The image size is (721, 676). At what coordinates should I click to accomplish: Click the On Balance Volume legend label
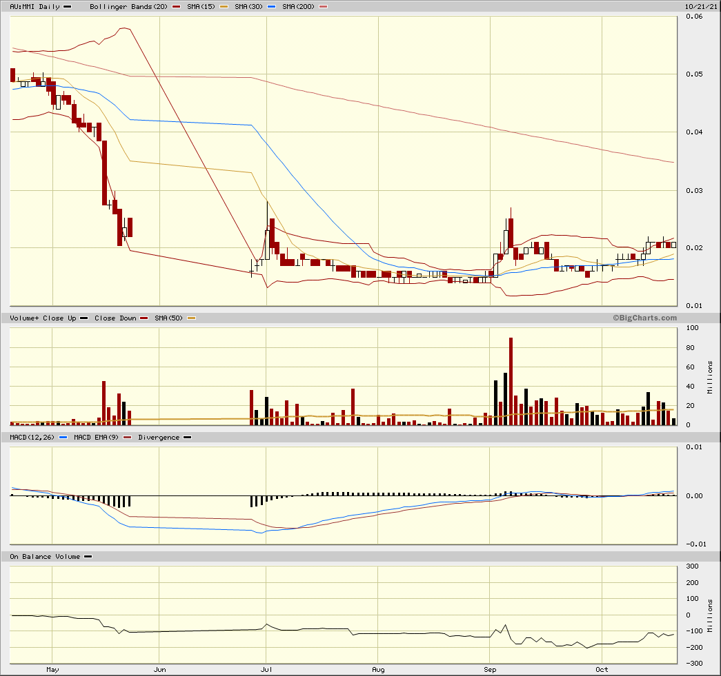click(x=45, y=557)
